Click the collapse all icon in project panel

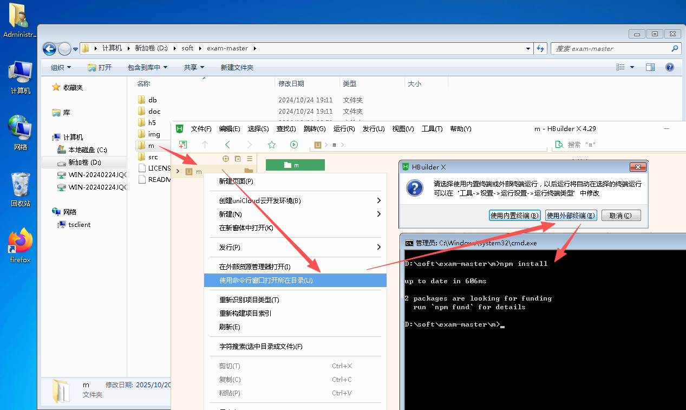(238, 159)
